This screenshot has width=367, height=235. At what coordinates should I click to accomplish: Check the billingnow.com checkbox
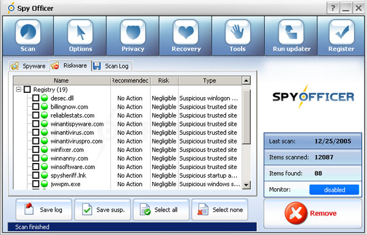click(35, 107)
